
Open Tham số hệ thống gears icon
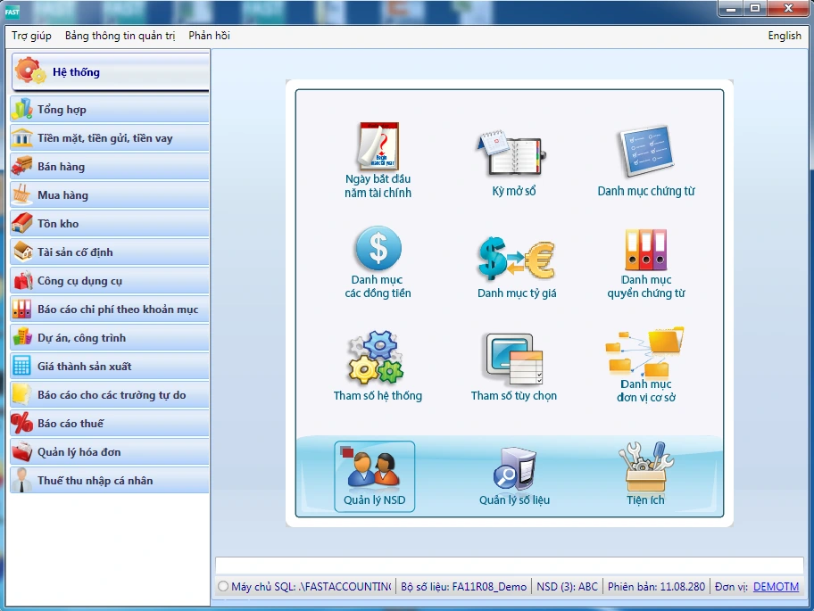(x=377, y=358)
